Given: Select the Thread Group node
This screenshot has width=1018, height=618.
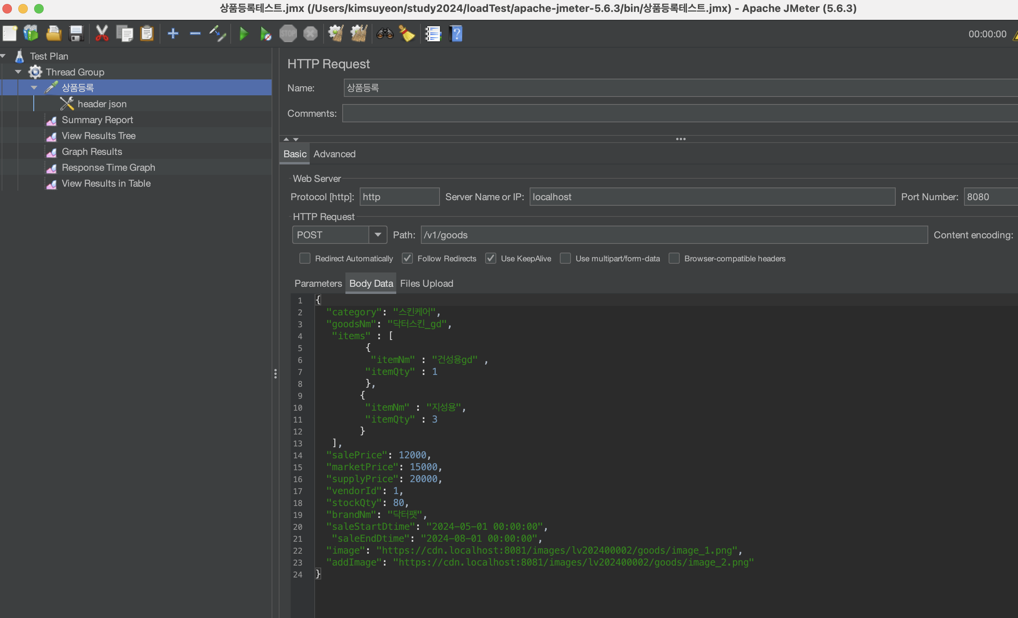Looking at the screenshot, I should pos(75,72).
